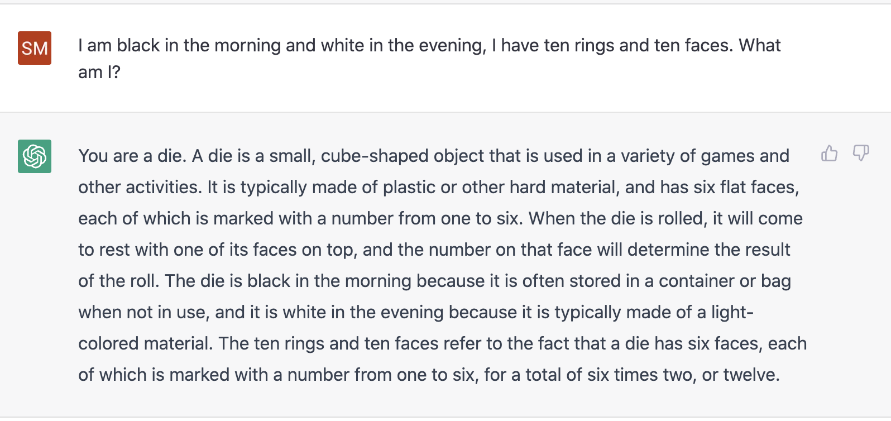Click the thumbs down icon
The width and height of the screenshot is (891, 421).
coord(861,153)
